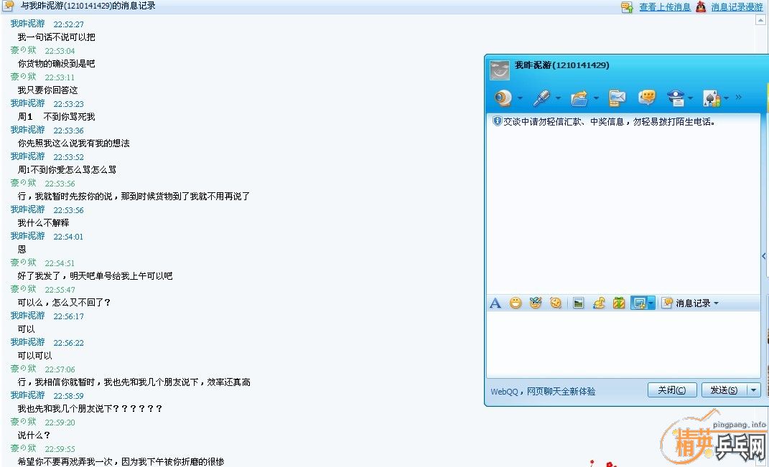Open dropdown arrow beside card games icon
The image size is (769, 467).
click(x=727, y=98)
